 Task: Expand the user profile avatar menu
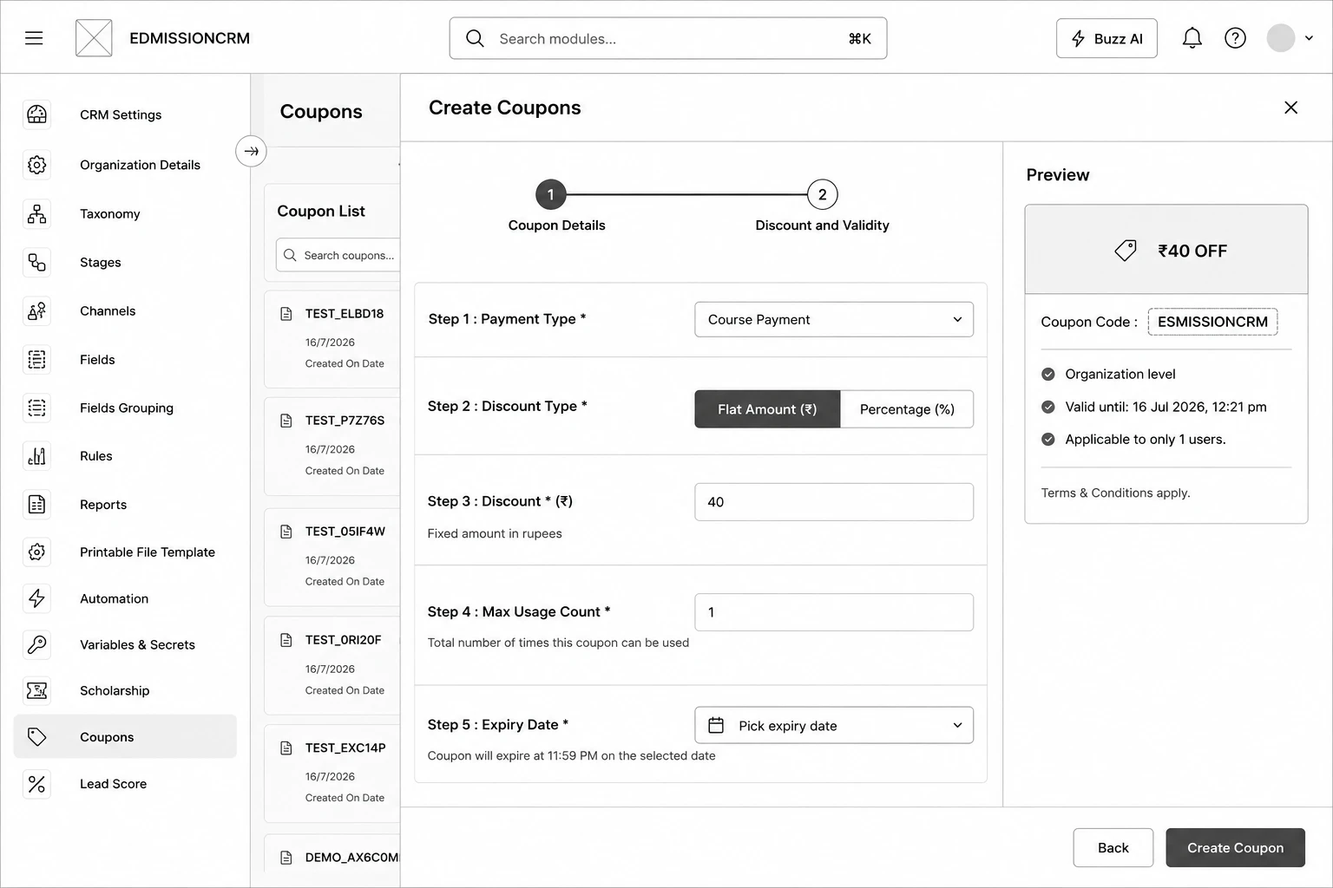tap(1290, 38)
